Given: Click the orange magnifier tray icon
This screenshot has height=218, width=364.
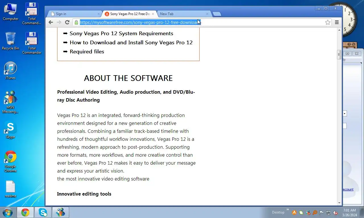Looking at the screenshot, I should 315,212.
